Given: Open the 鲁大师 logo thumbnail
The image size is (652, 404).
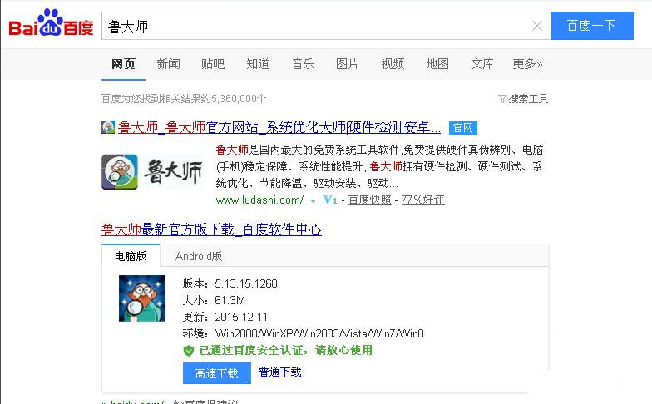Looking at the screenshot, I should pos(152,171).
